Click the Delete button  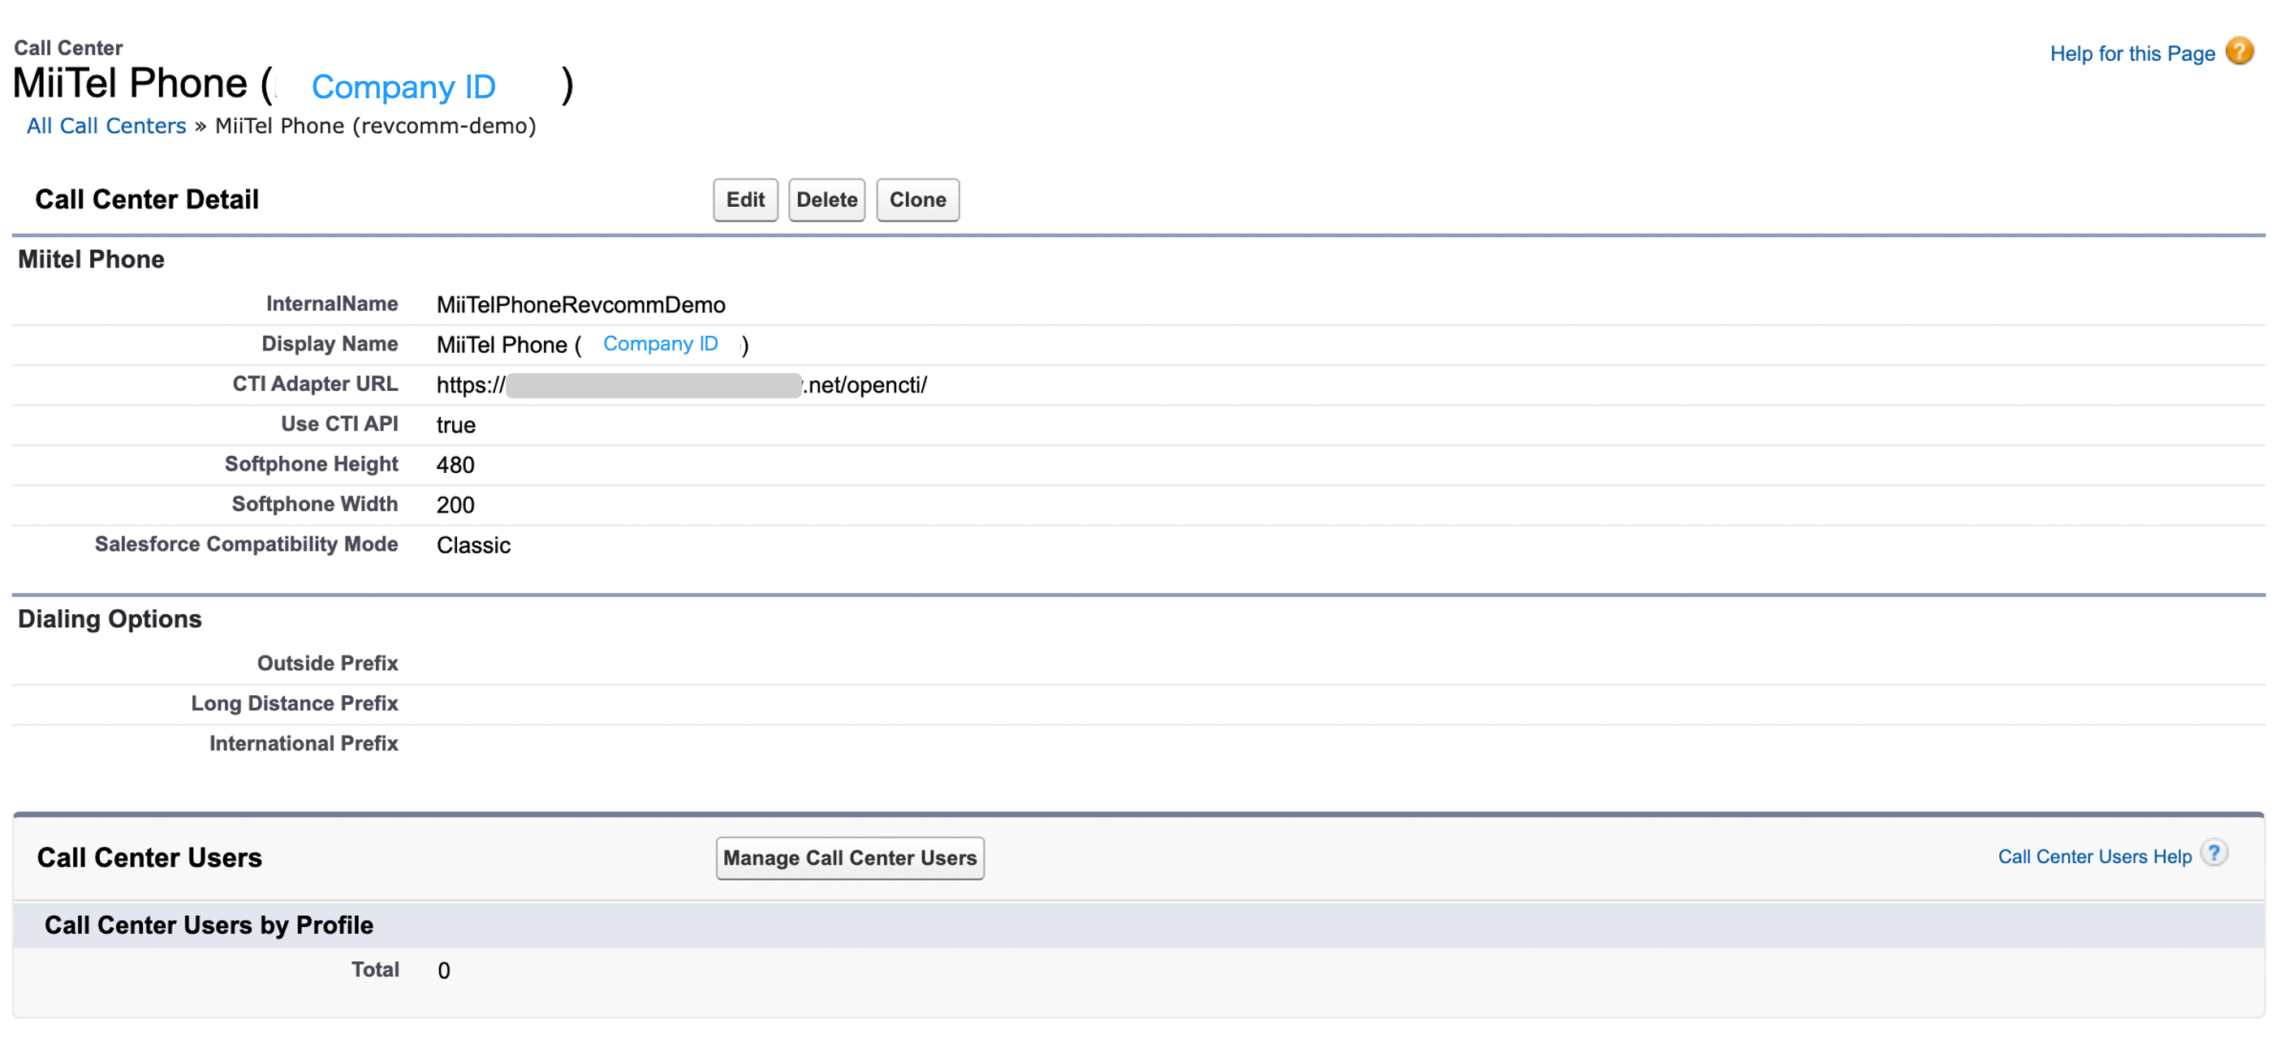826,200
